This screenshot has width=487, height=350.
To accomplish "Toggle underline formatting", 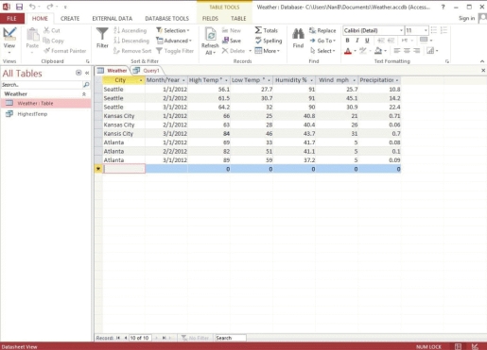I will click(367, 41).
